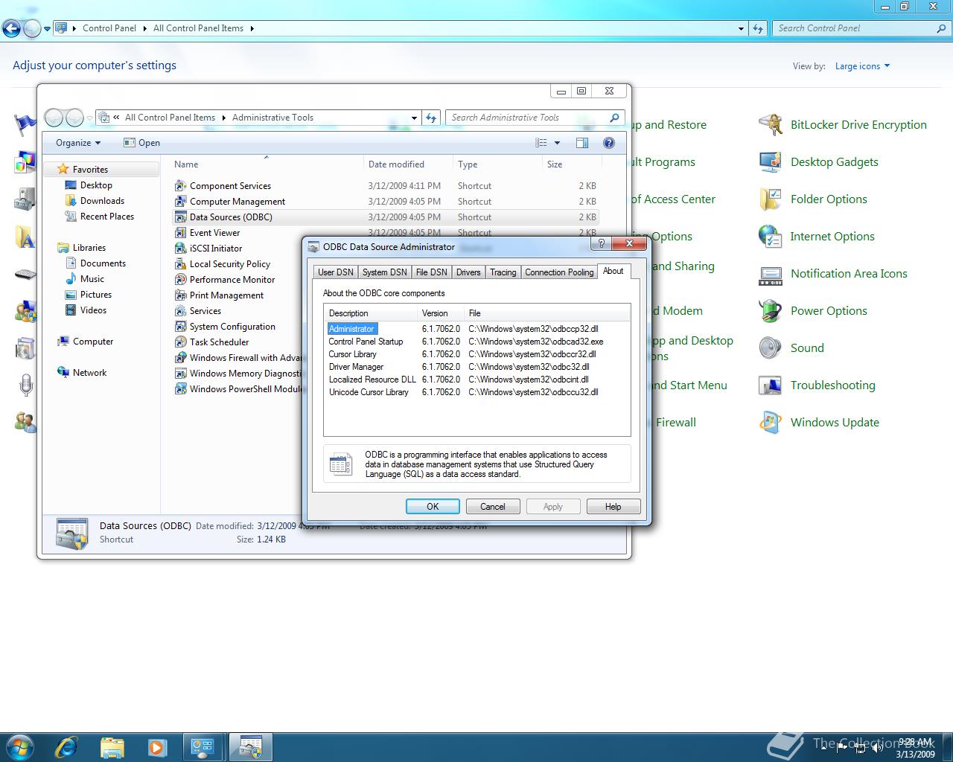Select Driver Manager row in list

477,367
